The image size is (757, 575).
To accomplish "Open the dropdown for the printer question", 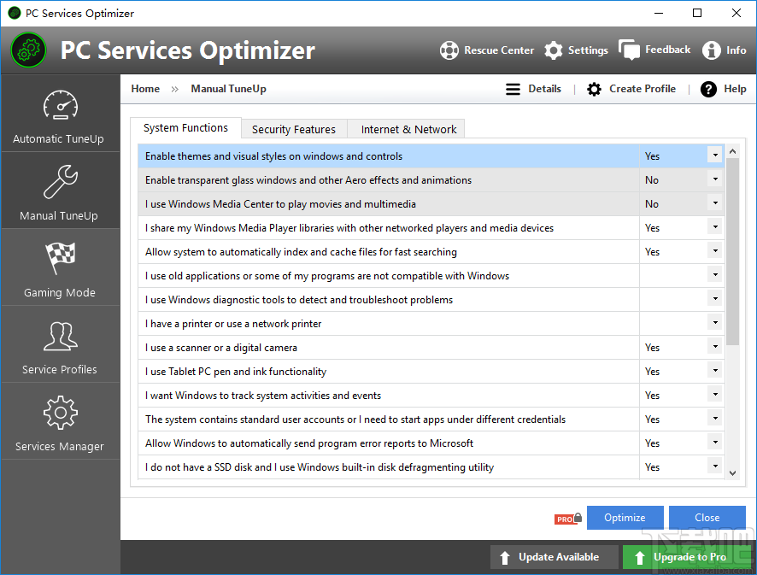I will [714, 323].
